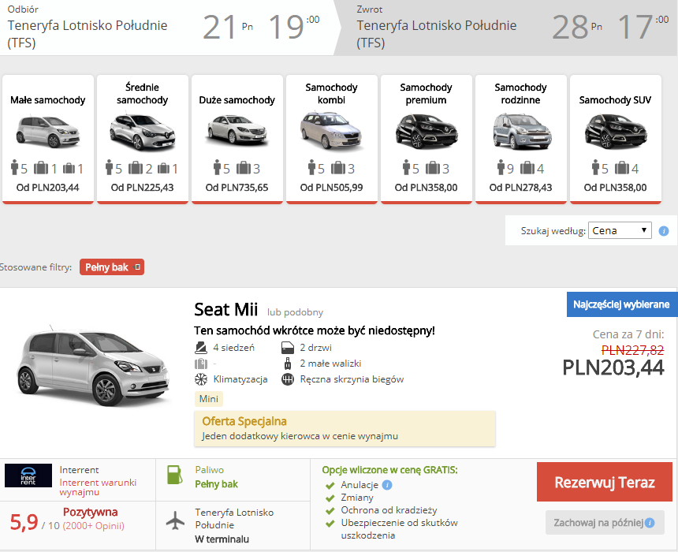The width and height of the screenshot is (678, 552).
Task: Select the Samochody rodzinne category
Action: point(520,139)
